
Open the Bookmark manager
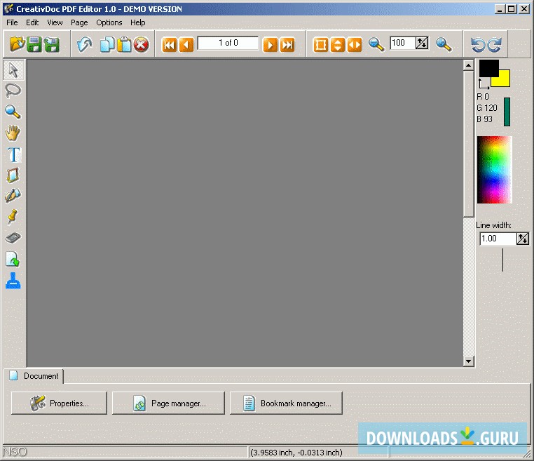pyautogui.click(x=286, y=403)
